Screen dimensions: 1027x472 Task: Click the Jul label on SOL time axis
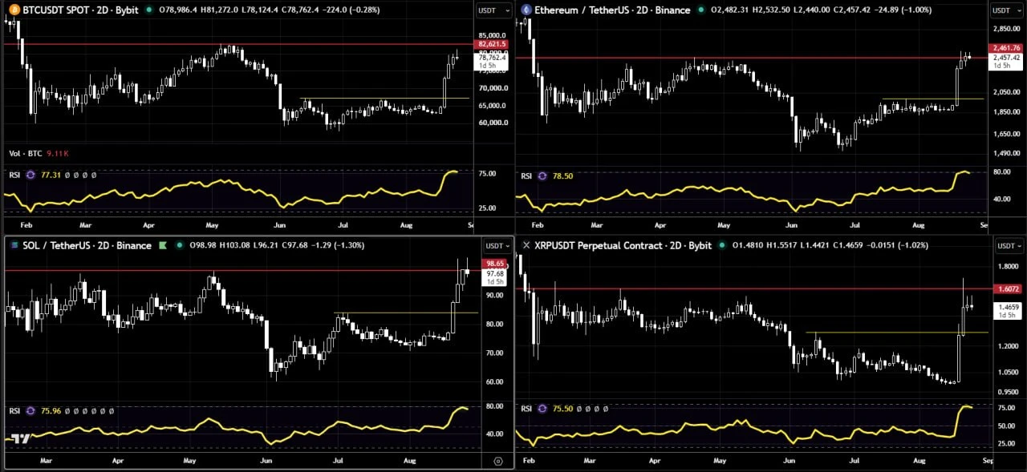(x=338, y=462)
